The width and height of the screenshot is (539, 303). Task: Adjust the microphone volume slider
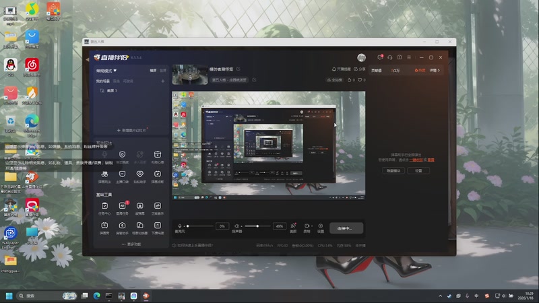[200, 226]
